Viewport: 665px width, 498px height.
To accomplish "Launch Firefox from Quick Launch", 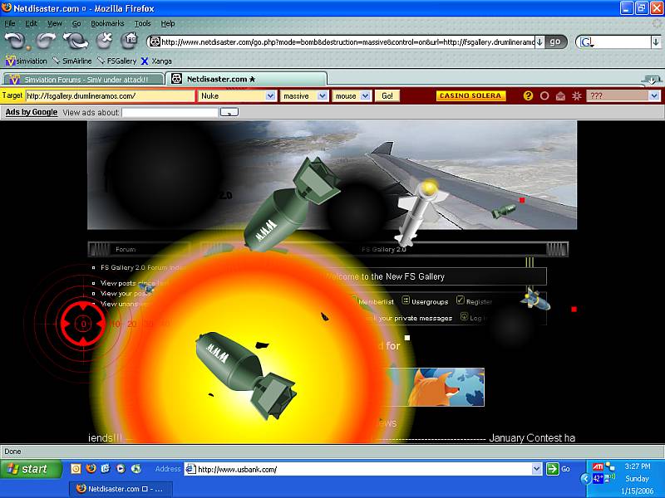I will [x=91, y=469].
